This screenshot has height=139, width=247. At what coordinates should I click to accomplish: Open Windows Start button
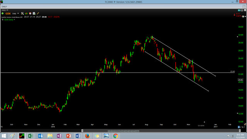coord(4,136)
